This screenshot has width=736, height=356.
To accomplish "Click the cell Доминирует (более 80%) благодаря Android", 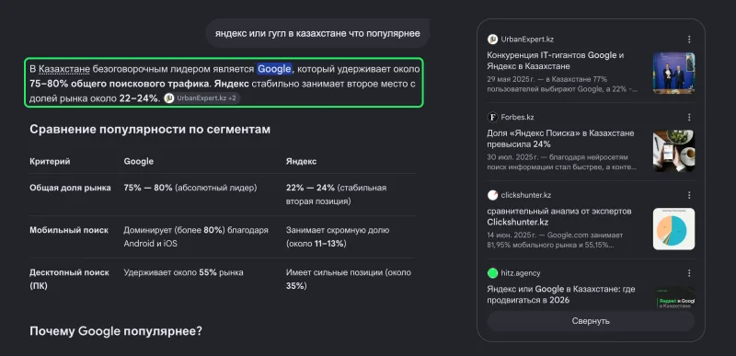I will [196, 236].
